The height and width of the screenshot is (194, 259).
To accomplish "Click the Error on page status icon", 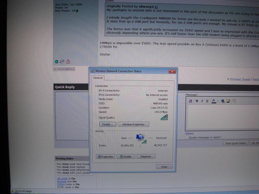I will coord(13,191).
